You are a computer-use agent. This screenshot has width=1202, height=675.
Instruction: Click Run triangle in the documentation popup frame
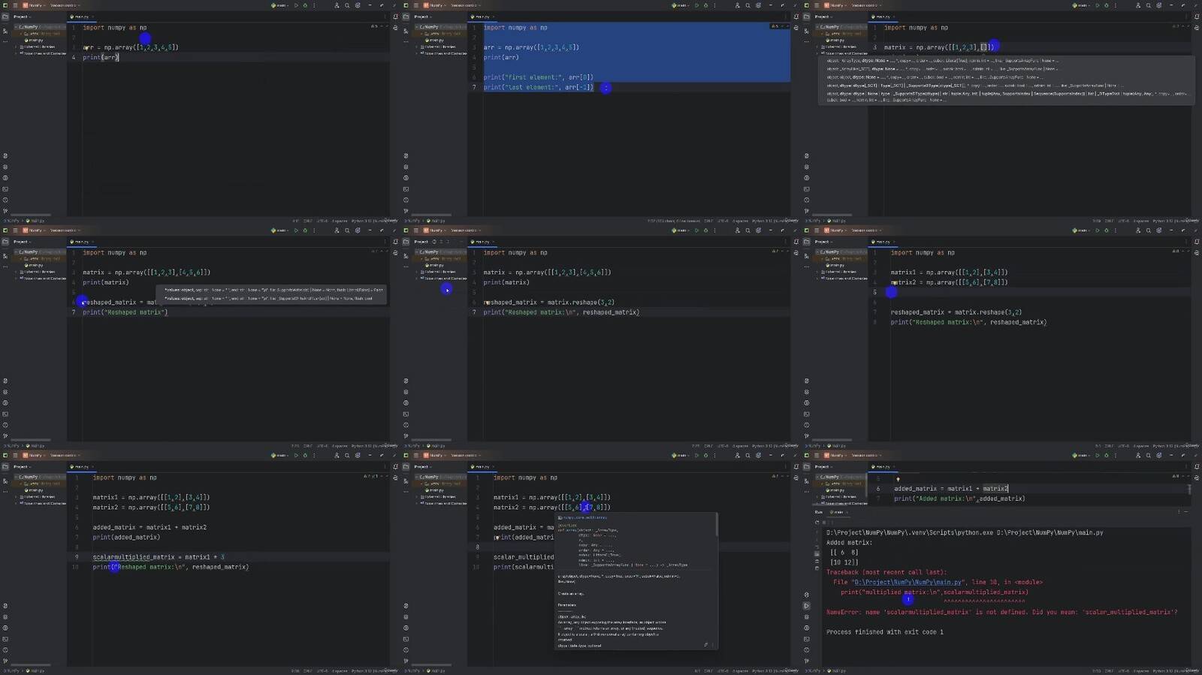pos(696,455)
